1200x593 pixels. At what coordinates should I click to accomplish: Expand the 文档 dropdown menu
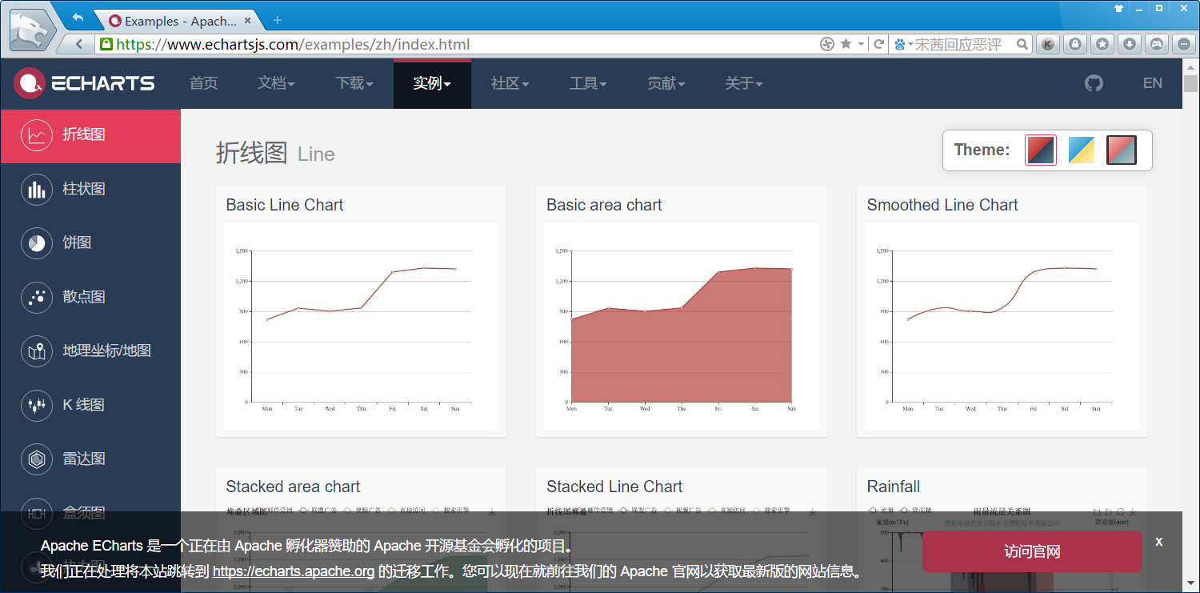[x=276, y=83]
